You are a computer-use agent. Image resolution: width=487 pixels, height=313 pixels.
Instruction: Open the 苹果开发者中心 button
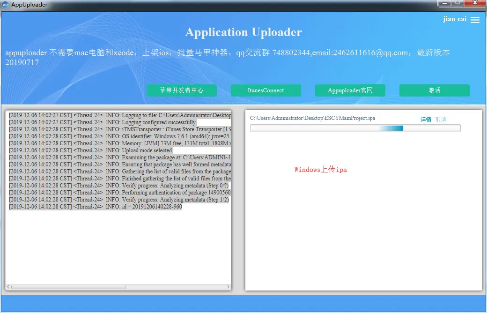pyautogui.click(x=182, y=90)
